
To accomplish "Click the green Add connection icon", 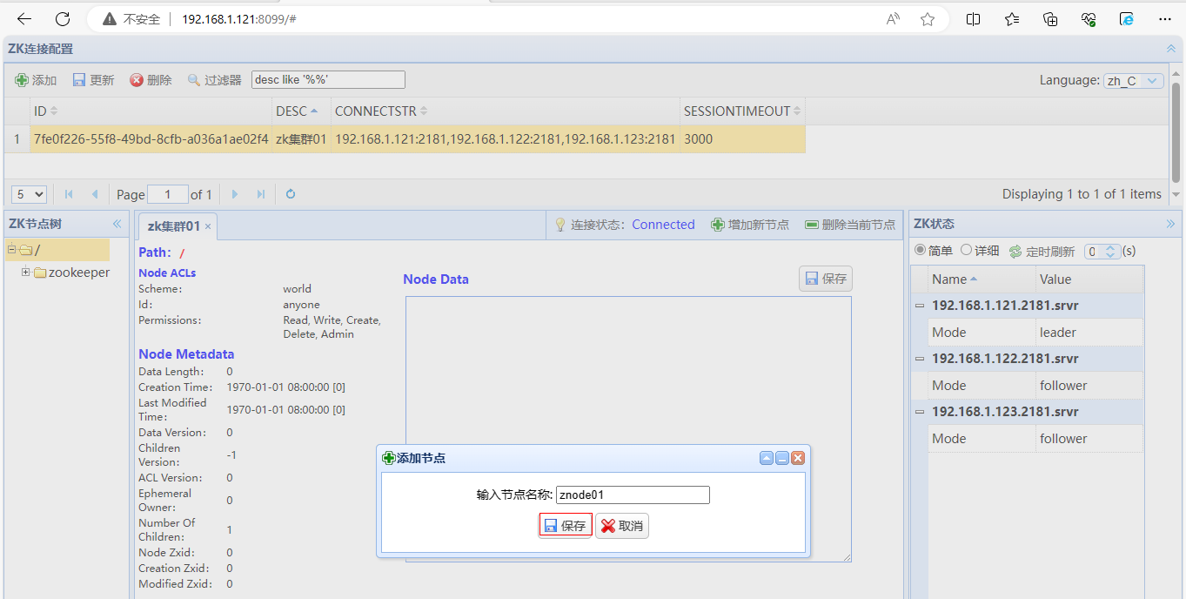I will [22, 80].
